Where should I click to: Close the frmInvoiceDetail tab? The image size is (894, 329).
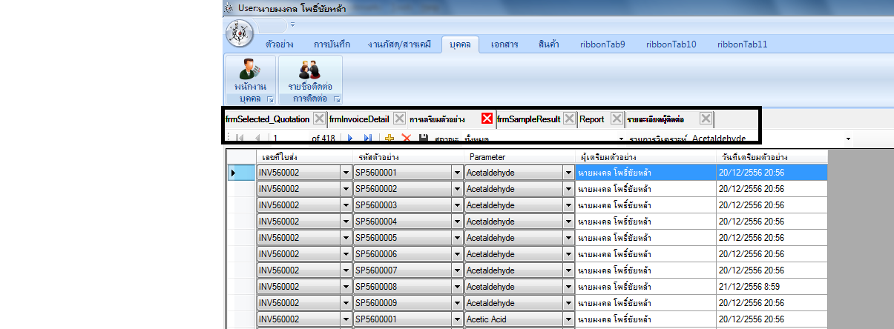(x=399, y=119)
